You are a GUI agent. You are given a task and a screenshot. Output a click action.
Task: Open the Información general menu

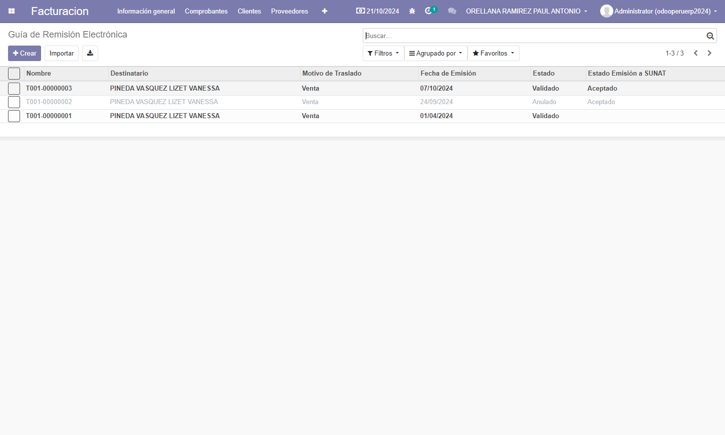146,11
